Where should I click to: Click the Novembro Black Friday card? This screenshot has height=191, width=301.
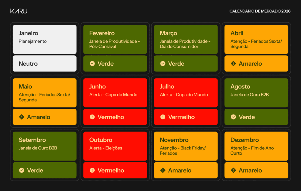click(186, 146)
